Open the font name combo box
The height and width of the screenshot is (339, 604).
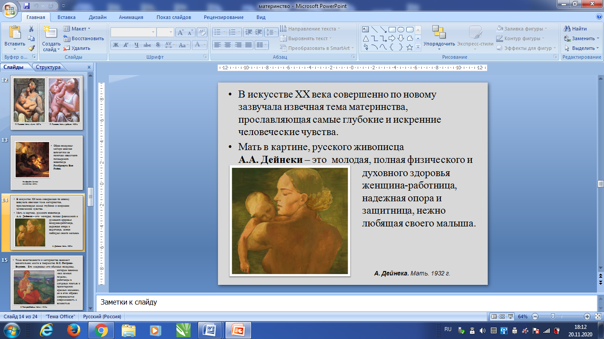(x=133, y=32)
